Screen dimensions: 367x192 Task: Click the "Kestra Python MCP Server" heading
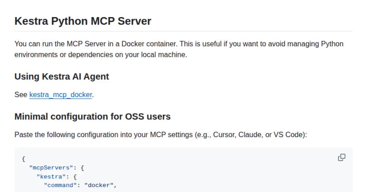(x=83, y=21)
